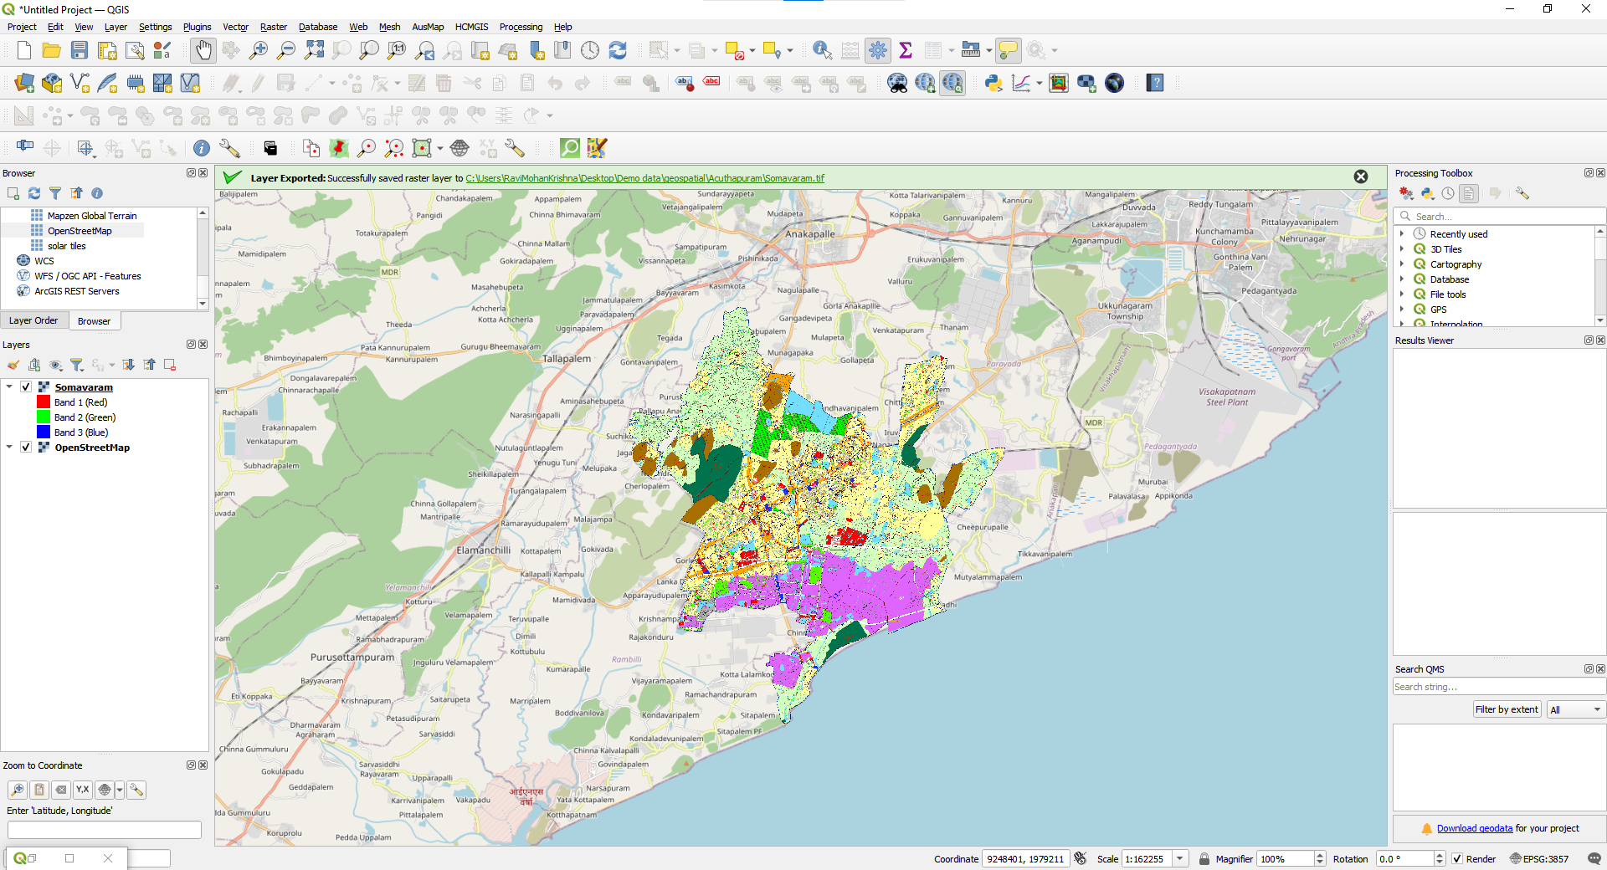Increase magnifier value with up arrow
Screen dimensions: 1607x870
(1320, 855)
